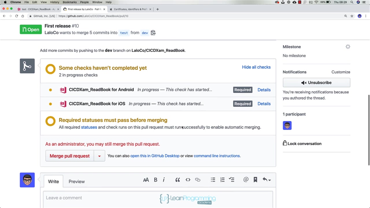
Task: Click the zoom magnifier icon in address bar
Action: click(345, 16)
